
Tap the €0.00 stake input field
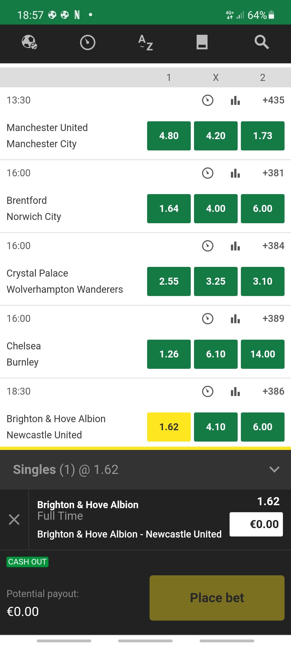pos(256,524)
